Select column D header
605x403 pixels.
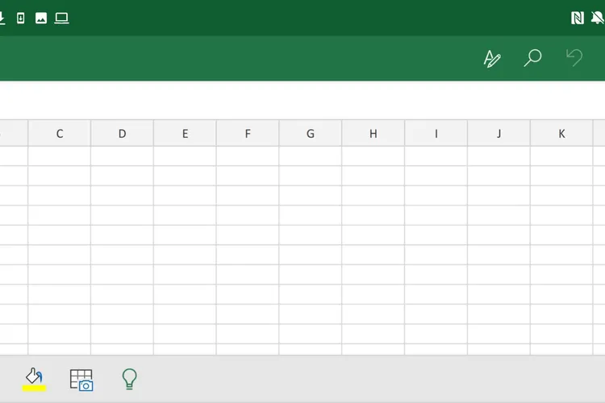[123, 134]
